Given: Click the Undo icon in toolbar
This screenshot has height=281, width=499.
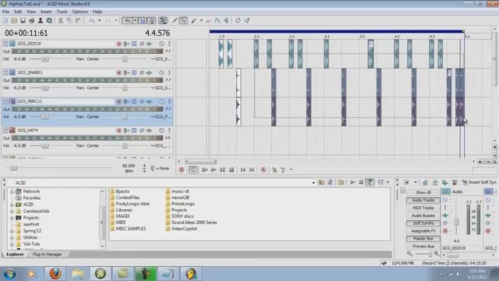Looking at the screenshot, I should [x=92, y=21].
